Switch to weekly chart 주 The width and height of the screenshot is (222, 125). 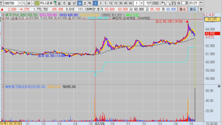[64, 3]
